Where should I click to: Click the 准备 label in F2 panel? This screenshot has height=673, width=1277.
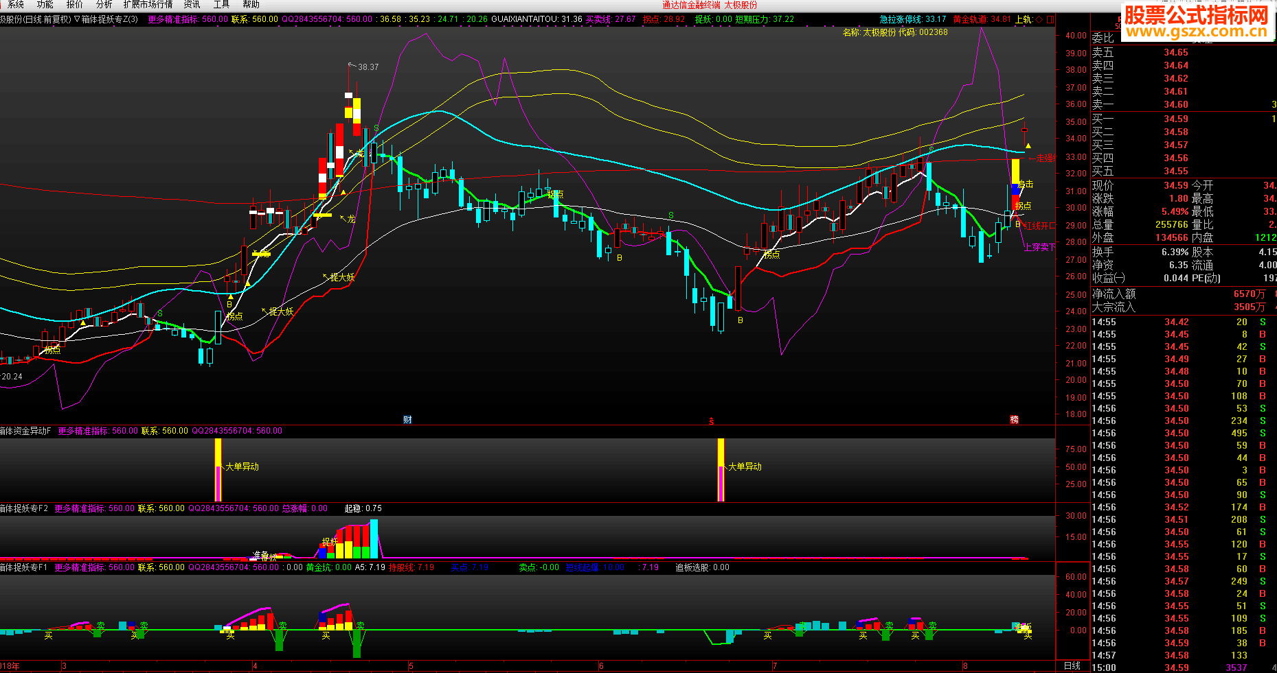tap(260, 554)
